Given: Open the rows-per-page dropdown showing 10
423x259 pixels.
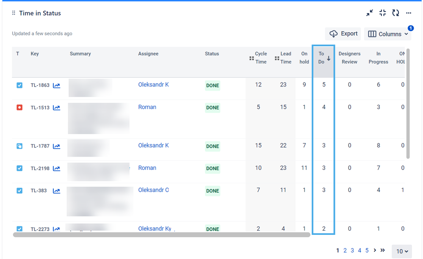Looking at the screenshot, I should click(x=402, y=251).
